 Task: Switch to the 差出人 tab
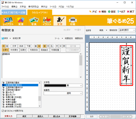[x=41, y=116]
